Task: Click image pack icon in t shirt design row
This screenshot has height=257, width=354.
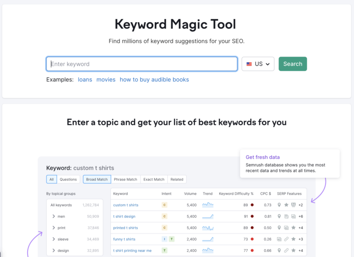Action: (x=293, y=216)
